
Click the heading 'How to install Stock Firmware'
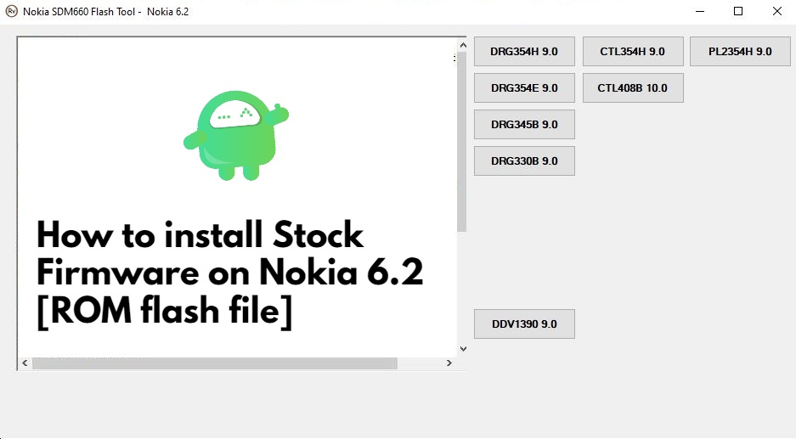coord(229,275)
